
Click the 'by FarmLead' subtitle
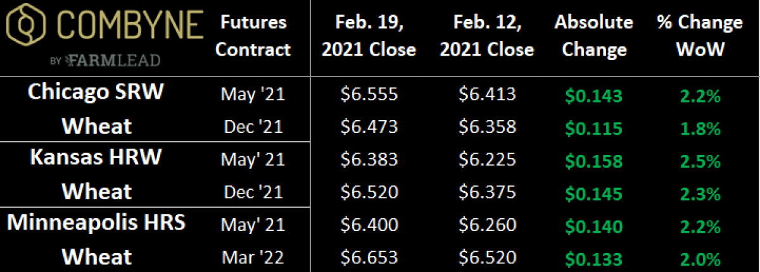pyautogui.click(x=105, y=61)
